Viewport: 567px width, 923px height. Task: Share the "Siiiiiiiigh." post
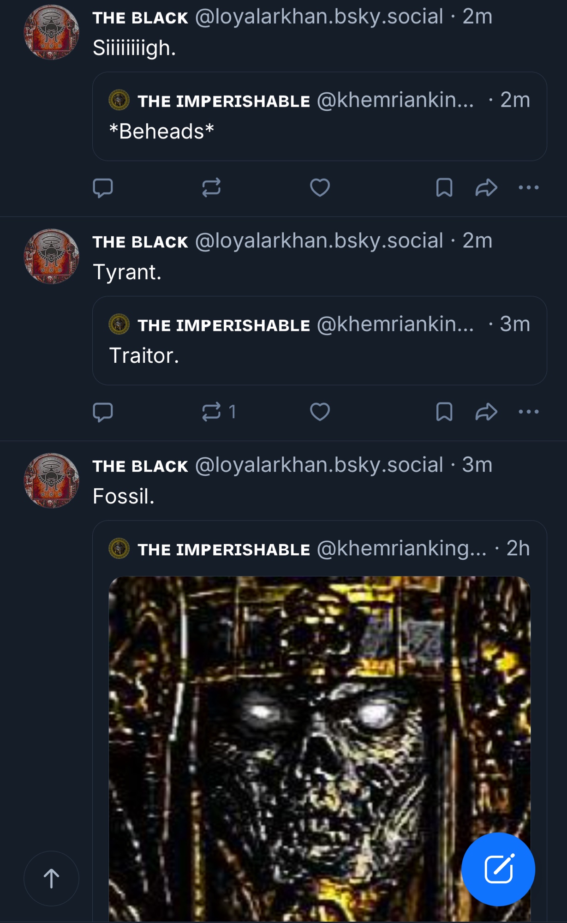point(486,188)
